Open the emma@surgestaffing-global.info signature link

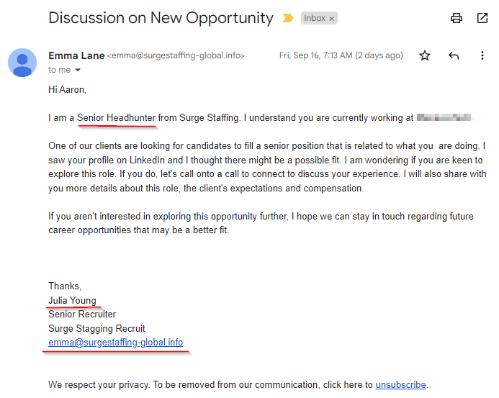point(116,343)
